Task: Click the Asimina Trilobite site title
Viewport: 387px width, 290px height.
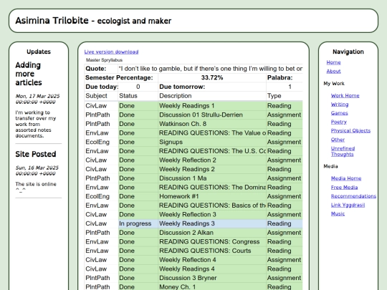Action: [x=52, y=21]
